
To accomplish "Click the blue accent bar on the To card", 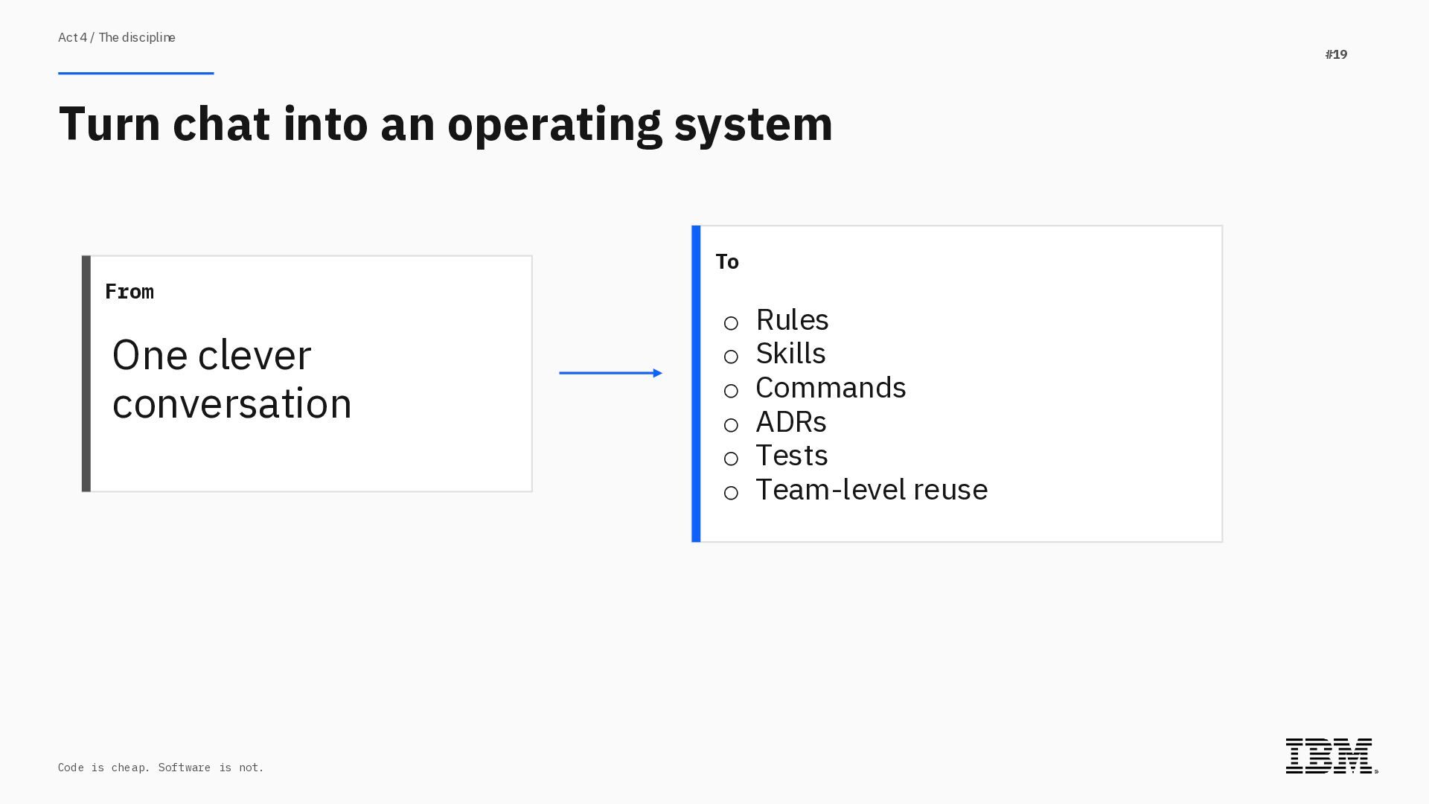I will 696,384.
